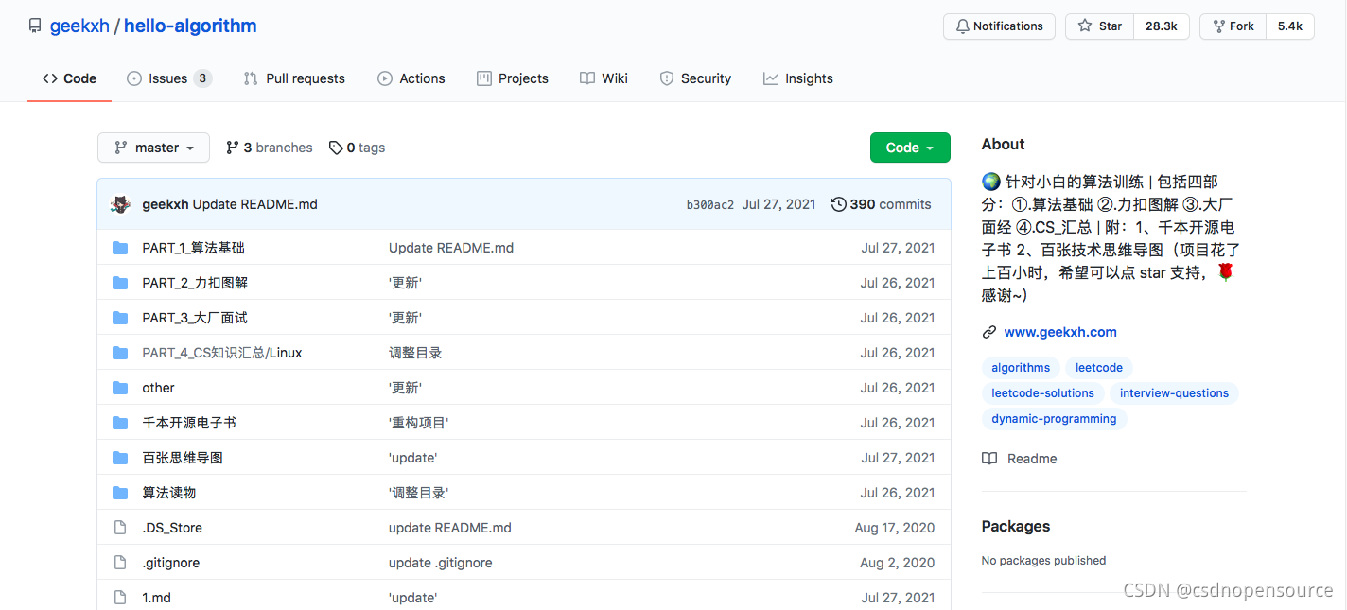Click folder icon for 算法读物
This screenshot has height=610, width=1347.
tap(120, 493)
